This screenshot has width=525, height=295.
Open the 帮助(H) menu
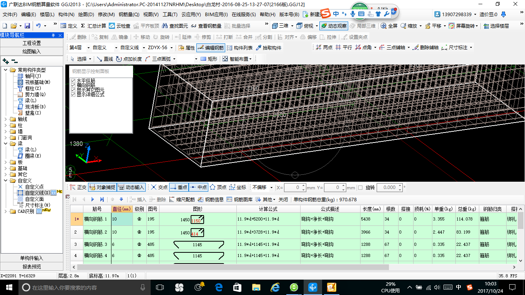tap(267, 15)
